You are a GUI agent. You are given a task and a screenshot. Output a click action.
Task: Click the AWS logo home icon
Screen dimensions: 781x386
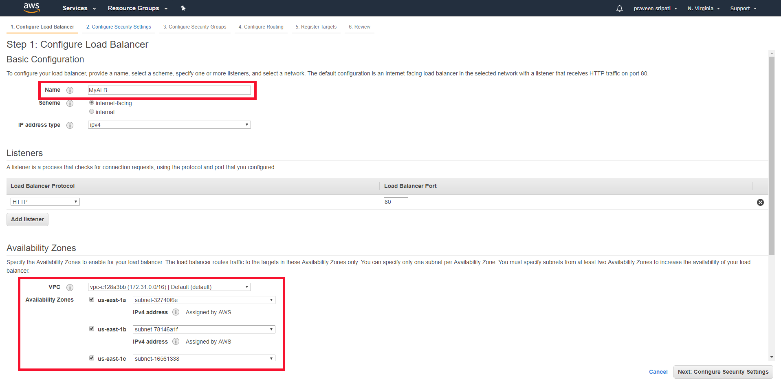31,7
